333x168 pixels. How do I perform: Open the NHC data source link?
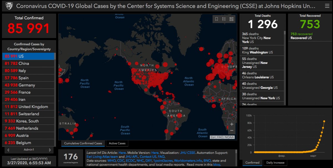tap(140, 161)
